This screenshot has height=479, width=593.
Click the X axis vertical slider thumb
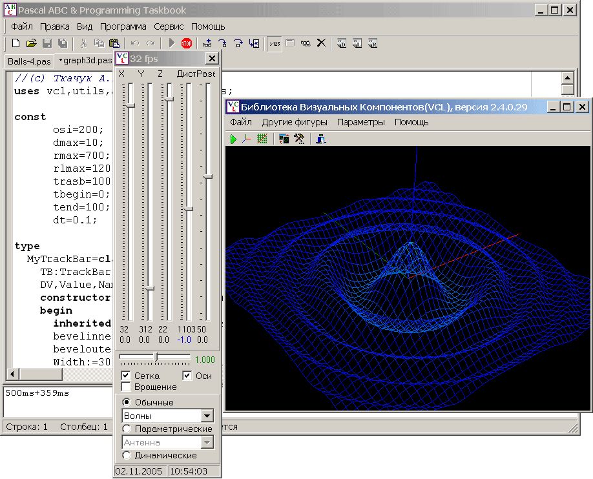(130, 105)
